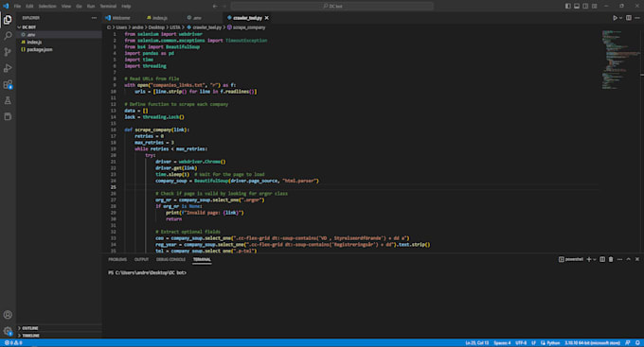
Task: Close the crawler_tool.py tab
Action: tap(267, 18)
